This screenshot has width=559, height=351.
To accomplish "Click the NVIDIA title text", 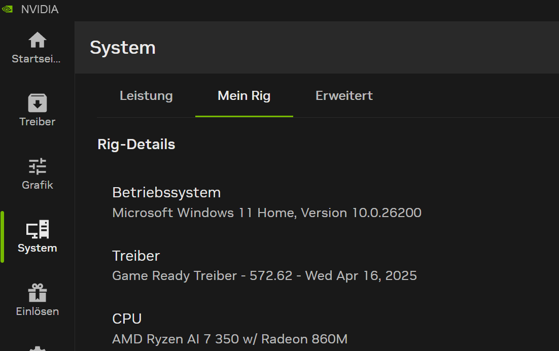I will 40,9.
